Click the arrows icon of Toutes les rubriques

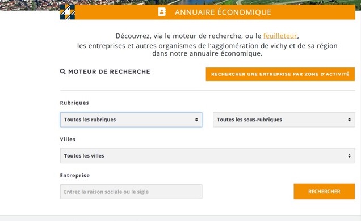196,120
